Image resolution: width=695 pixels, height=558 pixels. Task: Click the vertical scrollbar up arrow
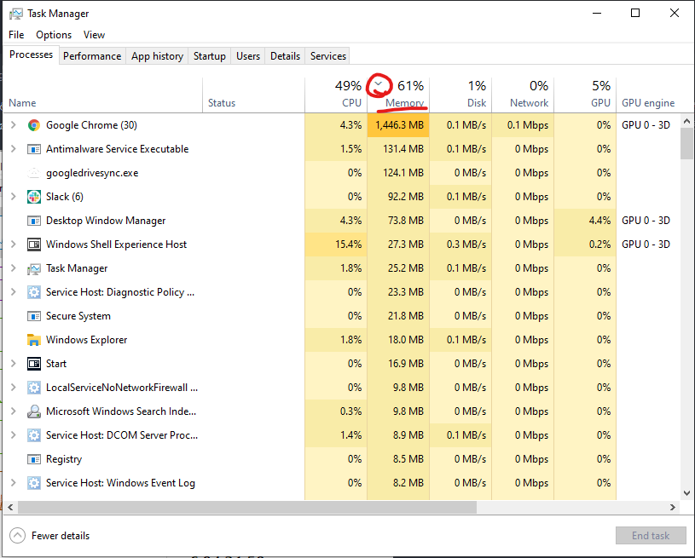[686, 121]
